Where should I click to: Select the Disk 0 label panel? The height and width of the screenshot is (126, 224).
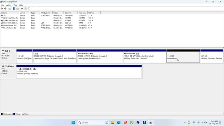coord(8,56)
